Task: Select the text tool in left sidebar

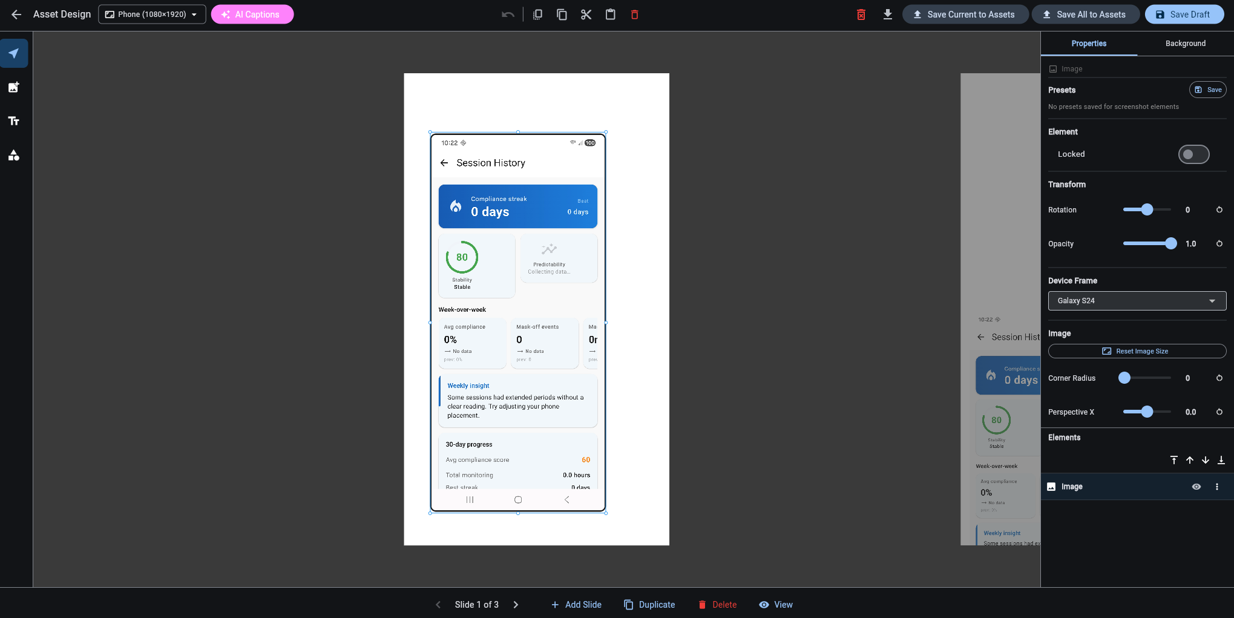Action: click(x=14, y=120)
